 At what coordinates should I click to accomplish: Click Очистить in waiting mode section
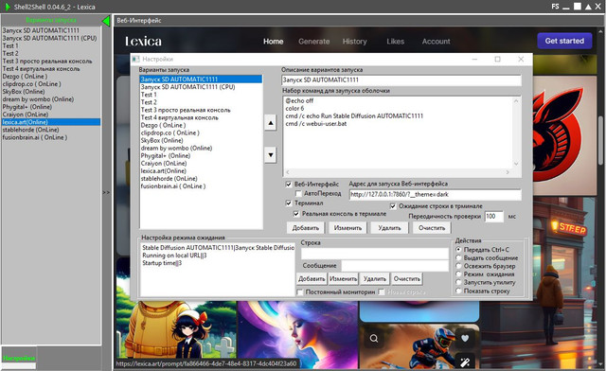[x=406, y=278]
